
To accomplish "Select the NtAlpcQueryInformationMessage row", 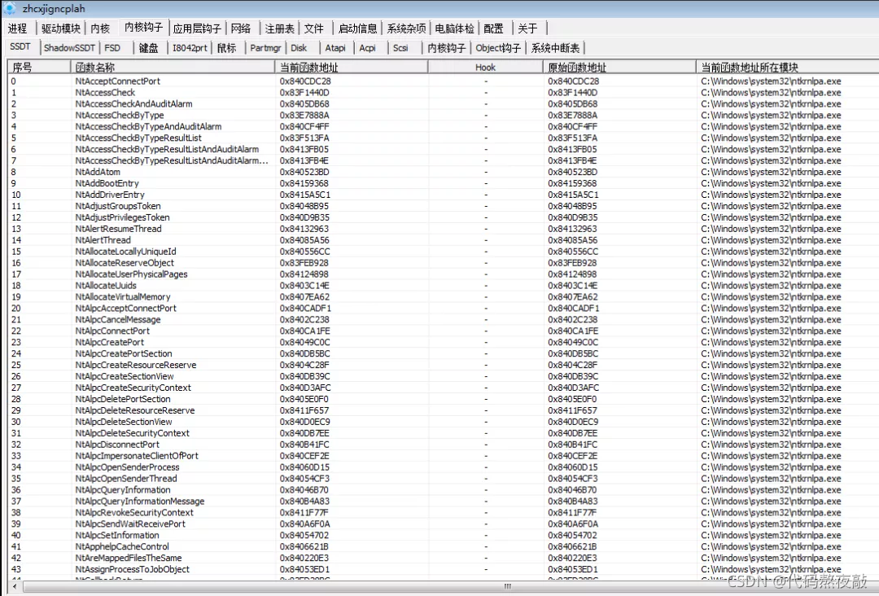I will [x=444, y=502].
